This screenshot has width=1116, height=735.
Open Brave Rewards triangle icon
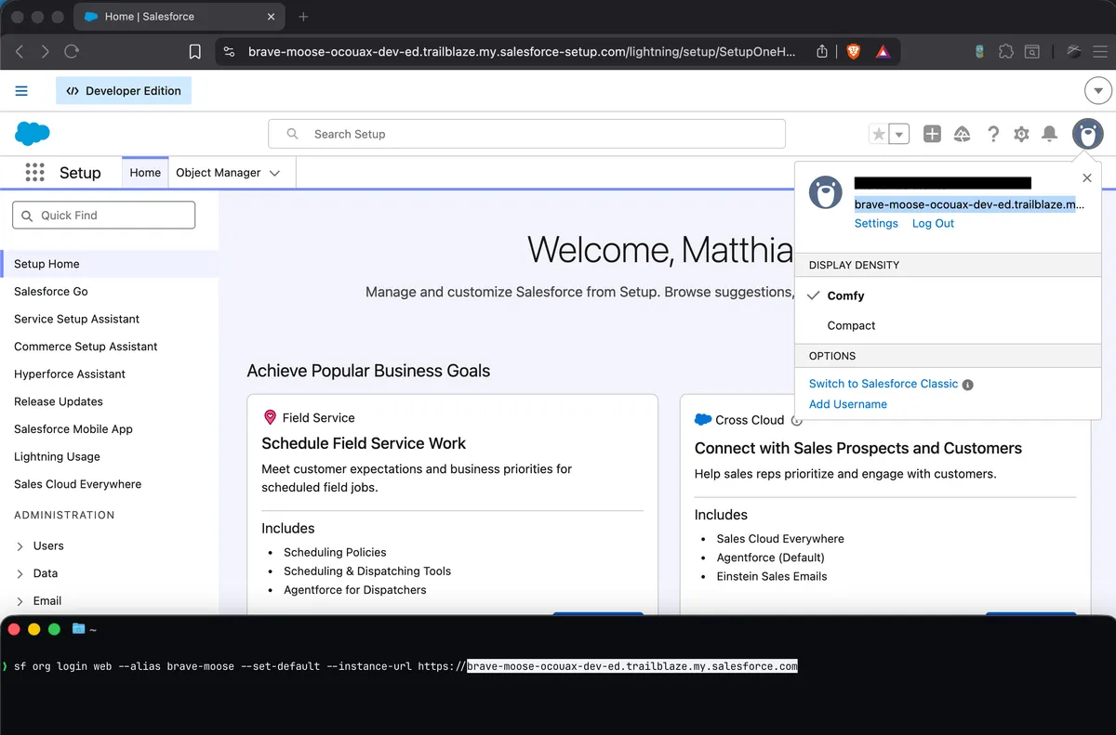883,52
